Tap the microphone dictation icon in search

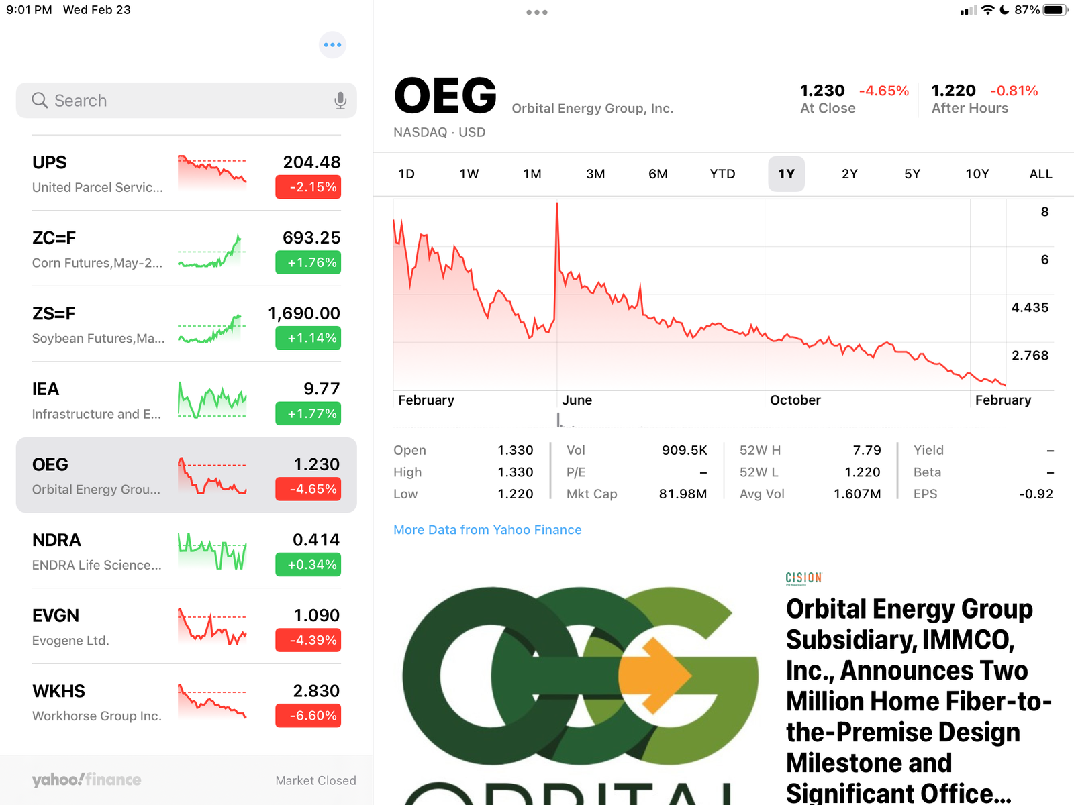tap(340, 101)
